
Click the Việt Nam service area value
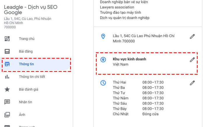(x=121, y=64)
